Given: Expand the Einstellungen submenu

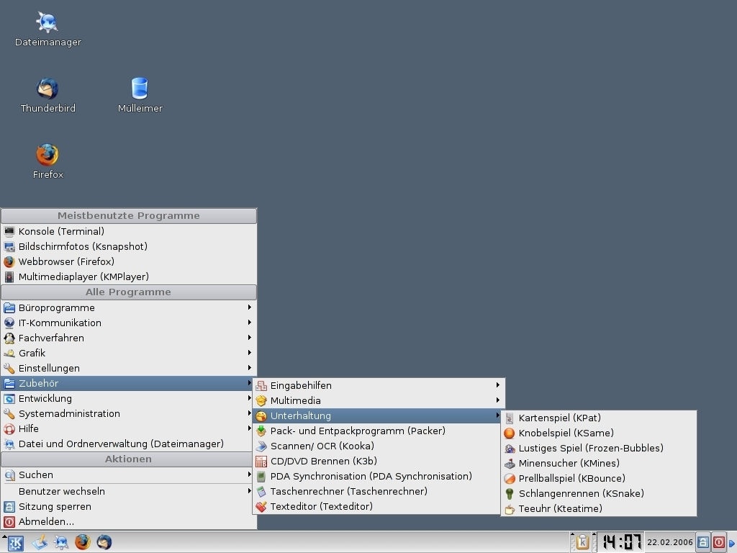Looking at the screenshot, I should coord(129,368).
